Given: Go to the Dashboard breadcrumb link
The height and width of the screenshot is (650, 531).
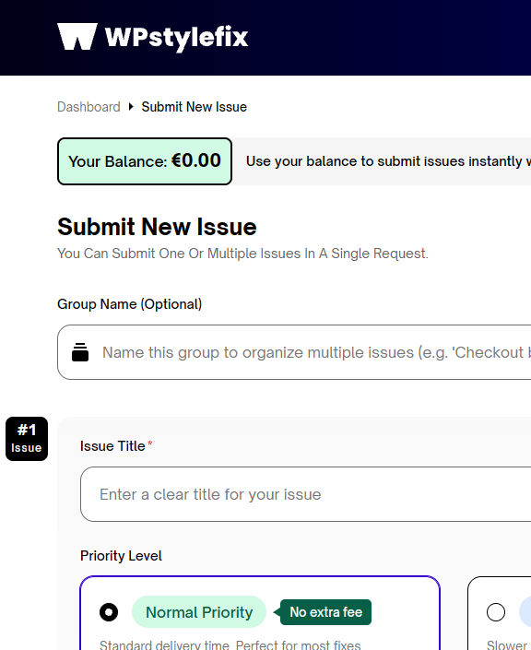Looking at the screenshot, I should pos(88,107).
